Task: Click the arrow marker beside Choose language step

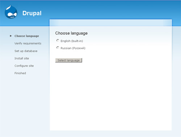Action: 11,36
